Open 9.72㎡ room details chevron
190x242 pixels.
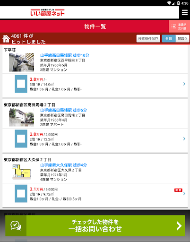[184, 193]
